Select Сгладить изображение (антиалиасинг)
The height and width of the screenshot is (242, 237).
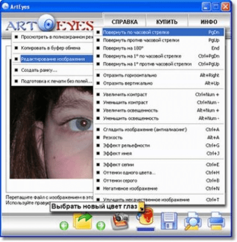click(x=159, y=129)
